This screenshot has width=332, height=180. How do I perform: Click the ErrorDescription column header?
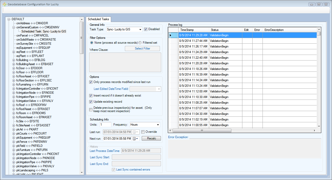(x=290, y=30)
